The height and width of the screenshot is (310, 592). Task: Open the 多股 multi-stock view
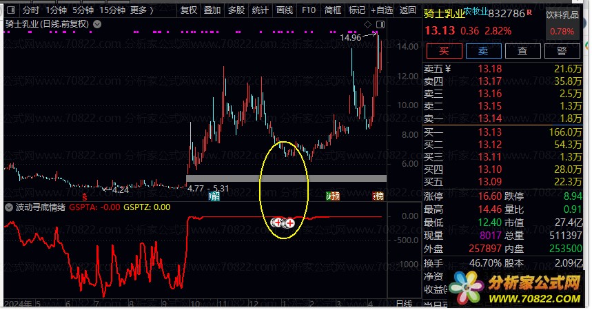point(236,10)
